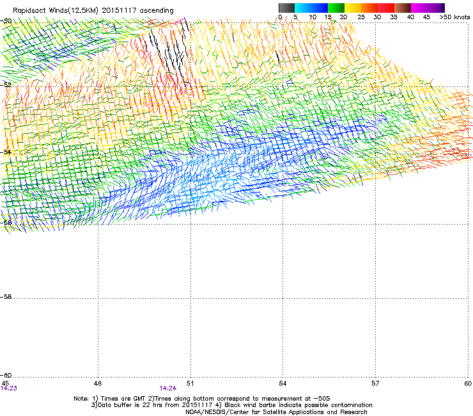Click 'NOAA/NESDIS/Center for Satellite Applications and Research' credit

pos(276,412)
